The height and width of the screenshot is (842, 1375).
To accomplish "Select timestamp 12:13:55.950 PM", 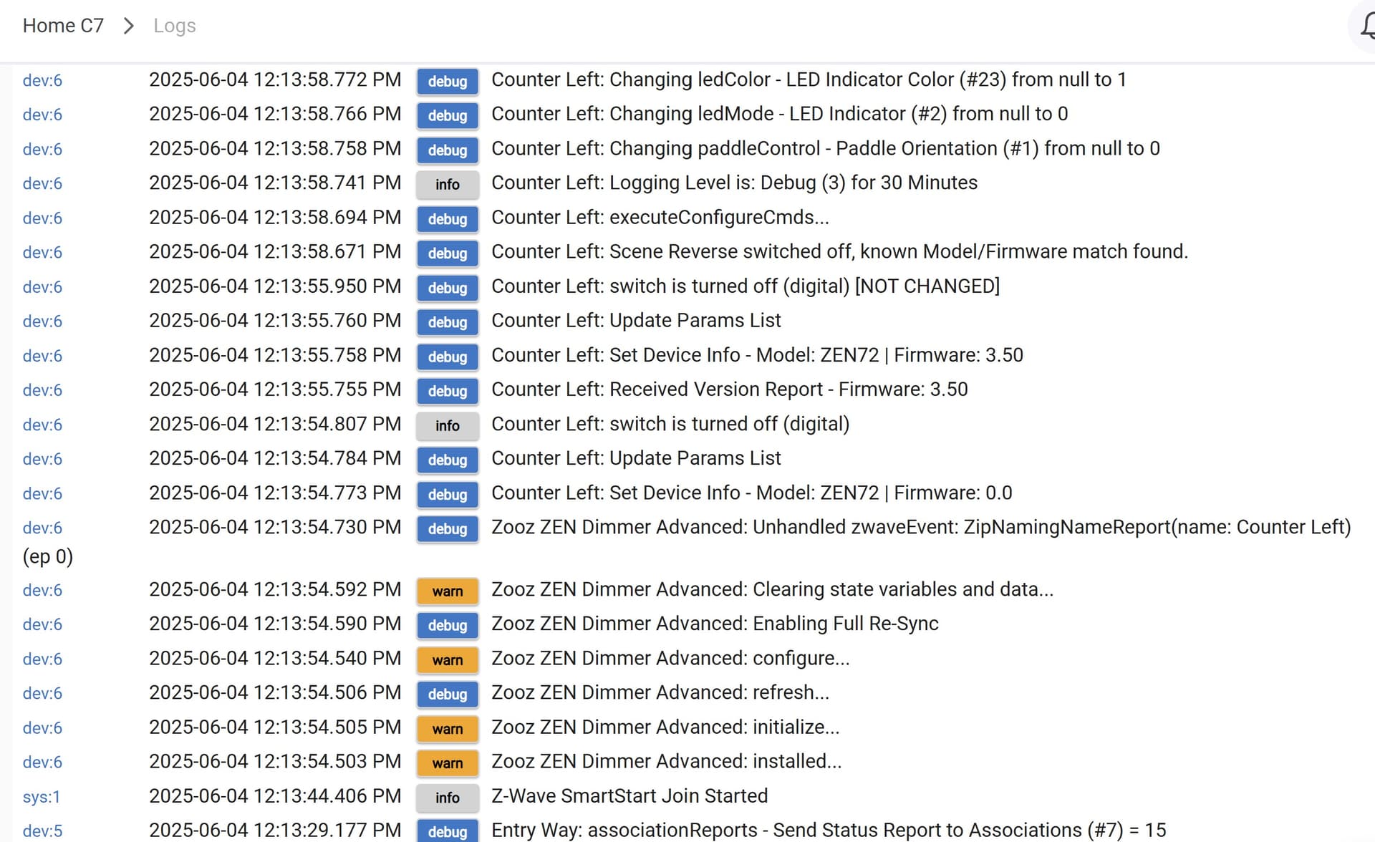I will pyautogui.click(x=275, y=286).
